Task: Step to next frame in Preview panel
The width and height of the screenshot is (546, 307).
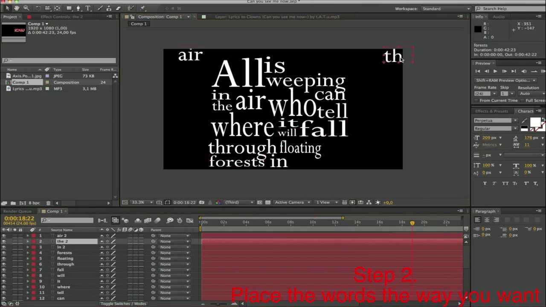Action: [x=504, y=72]
